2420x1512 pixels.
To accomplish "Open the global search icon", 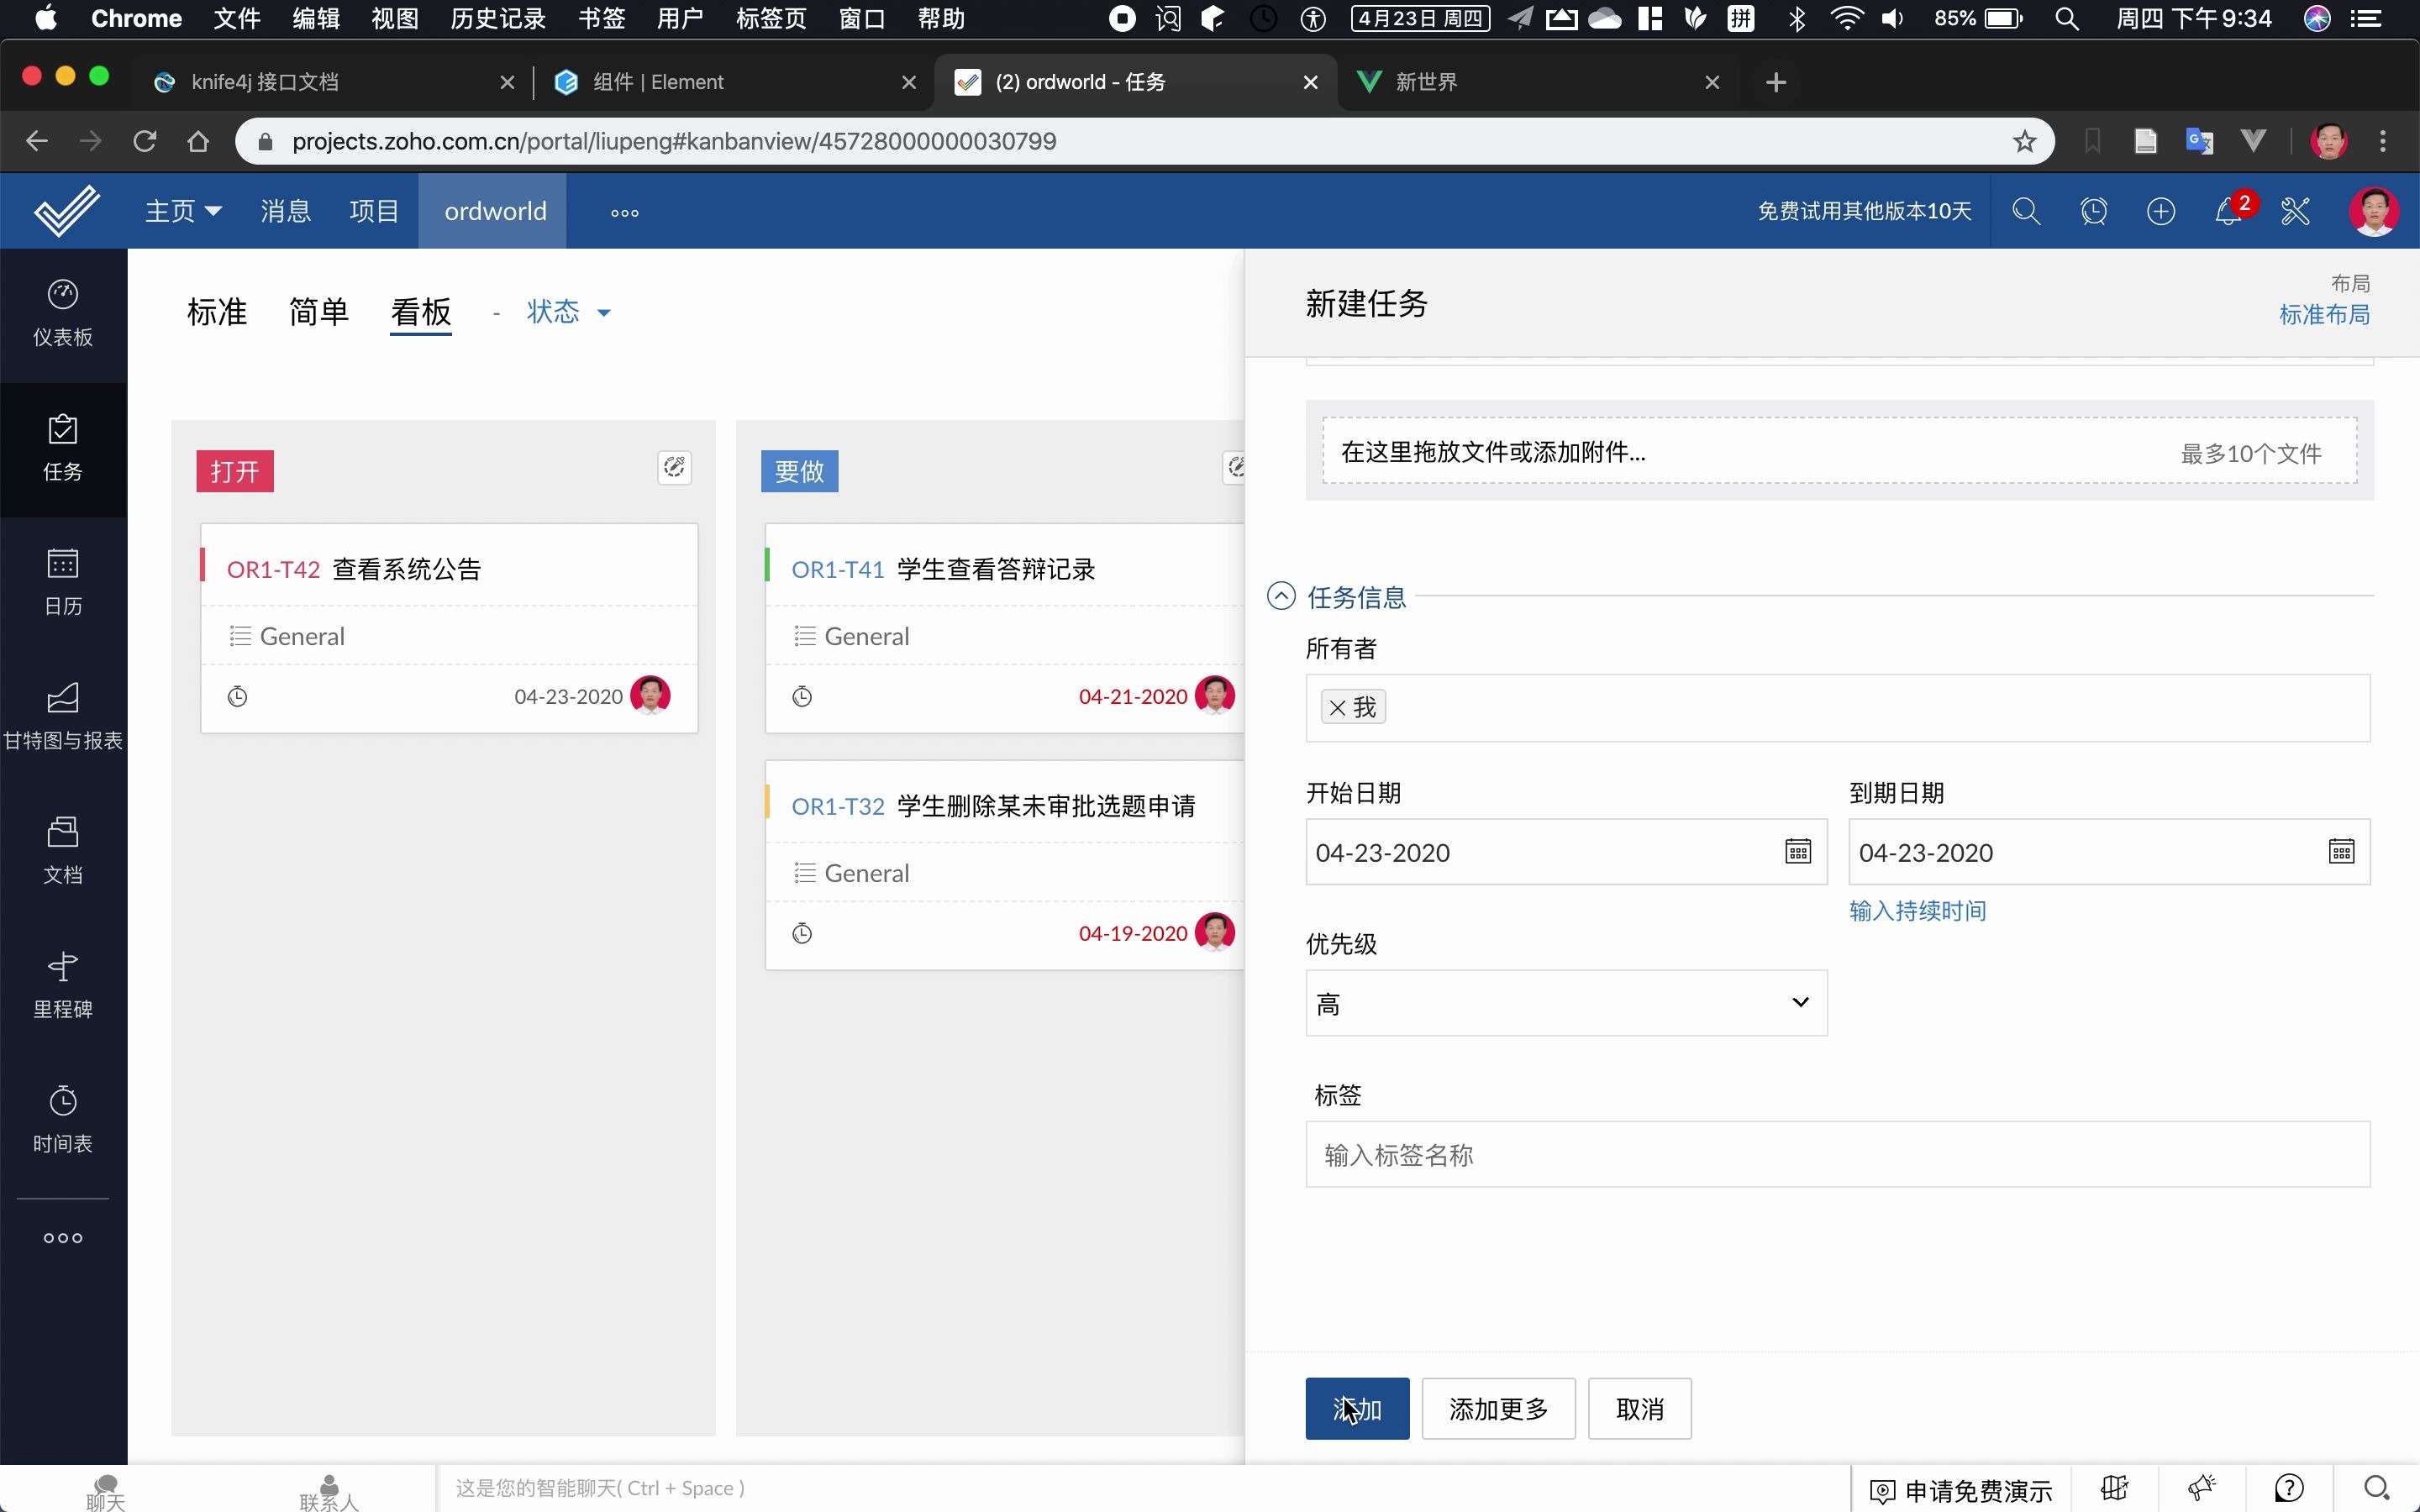I will 2026,211.
